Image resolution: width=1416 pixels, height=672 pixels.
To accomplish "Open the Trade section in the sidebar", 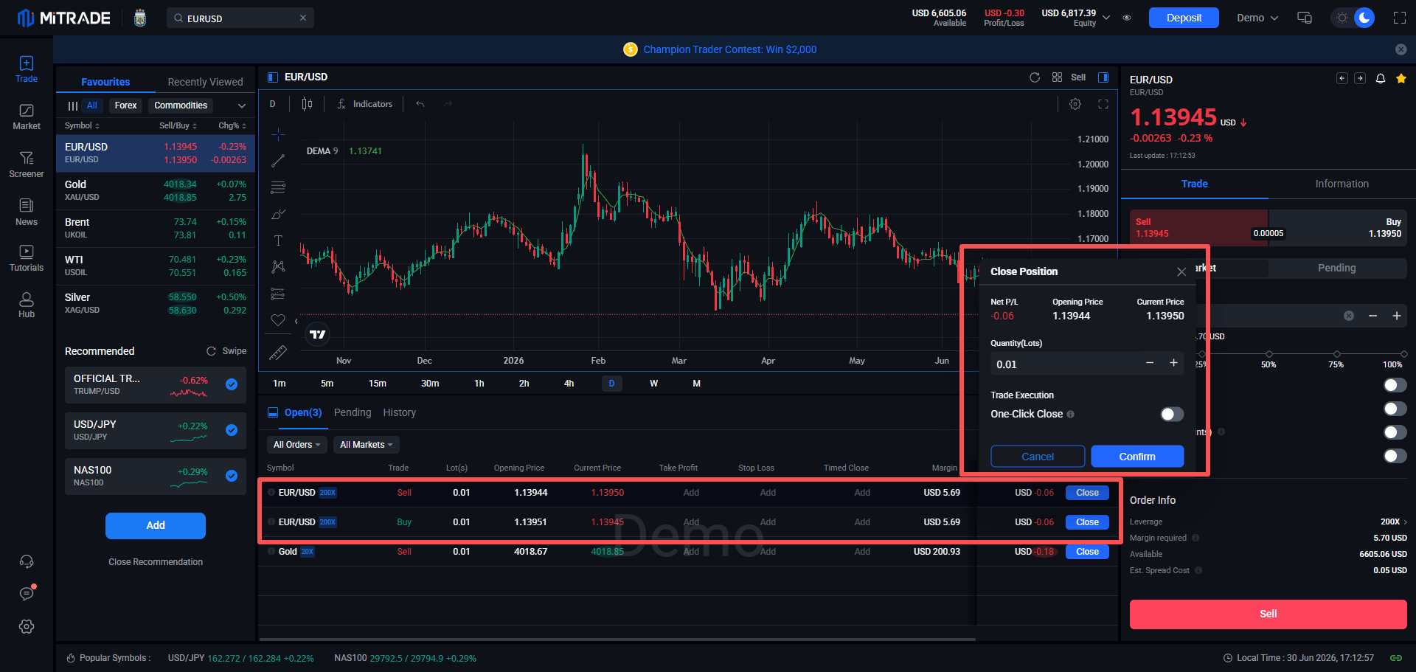I will click(x=27, y=69).
